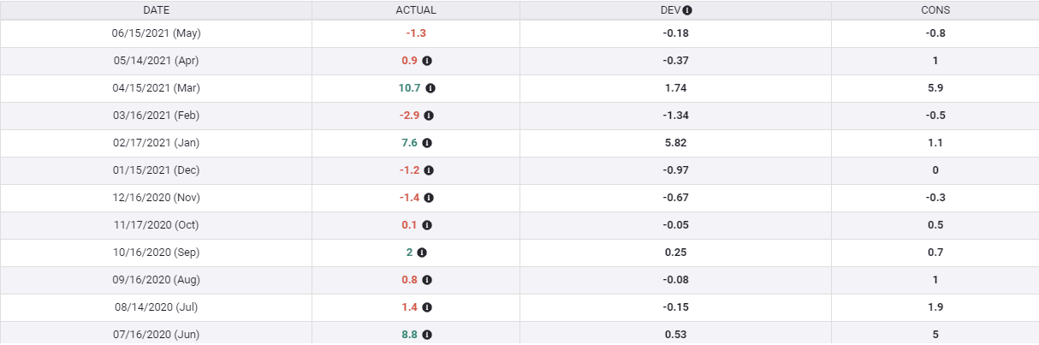Select the 04/15/2021 (Mar) row date

pyautogui.click(x=156, y=88)
